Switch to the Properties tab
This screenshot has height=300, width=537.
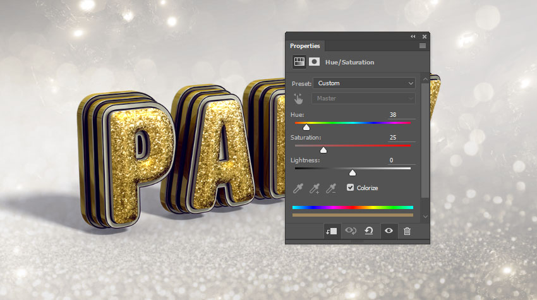pos(305,46)
